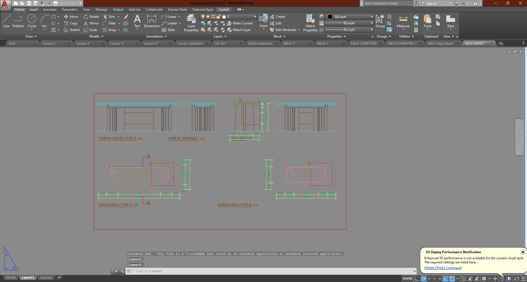Select the Dimension annotation tool
Viewport: 527px width, 282px height.
[152, 21]
